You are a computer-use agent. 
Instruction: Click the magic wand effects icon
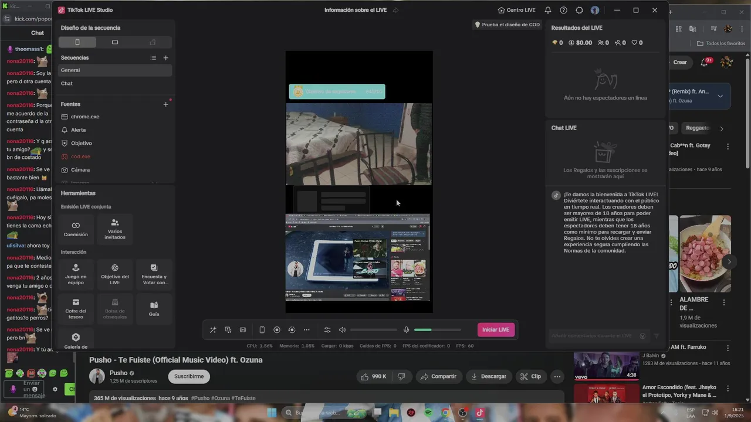coord(213,330)
